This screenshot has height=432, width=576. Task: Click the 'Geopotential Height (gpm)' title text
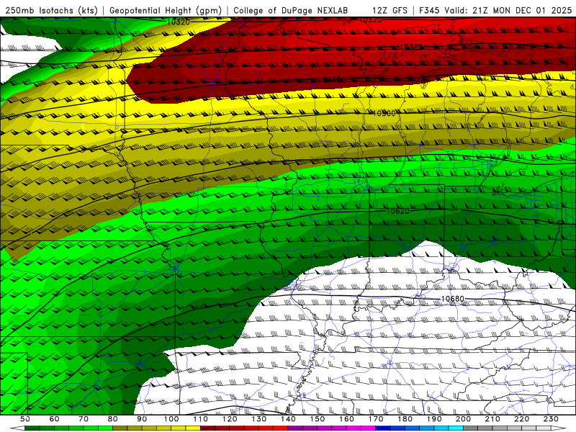click(166, 11)
